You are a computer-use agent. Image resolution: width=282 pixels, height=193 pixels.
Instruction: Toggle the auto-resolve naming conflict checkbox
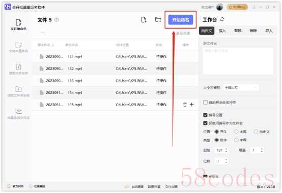205,102
